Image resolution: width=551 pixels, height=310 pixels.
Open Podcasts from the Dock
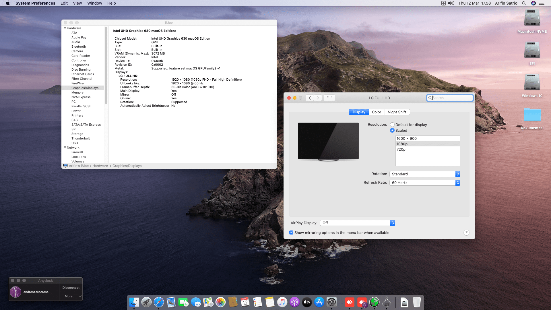(294, 302)
